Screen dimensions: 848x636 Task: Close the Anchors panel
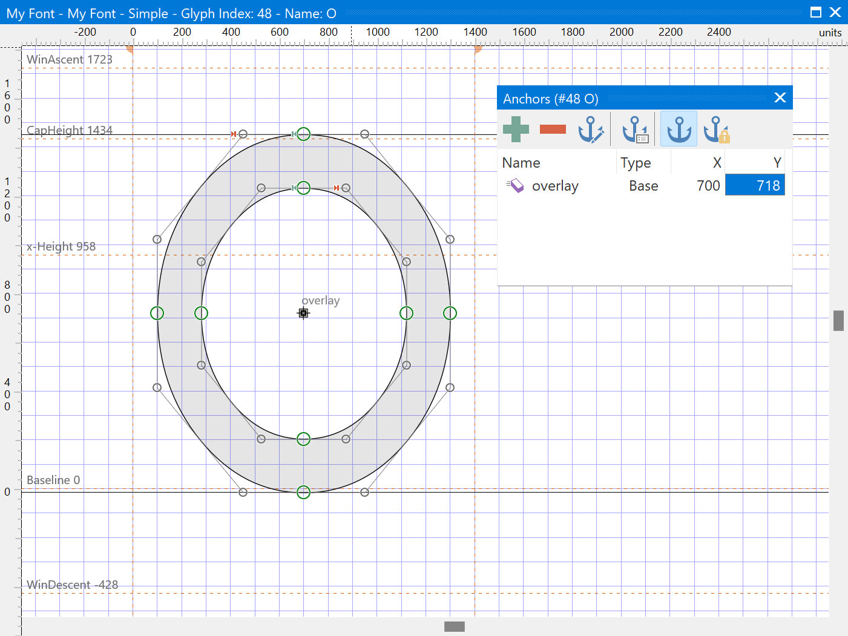pyautogui.click(x=780, y=97)
